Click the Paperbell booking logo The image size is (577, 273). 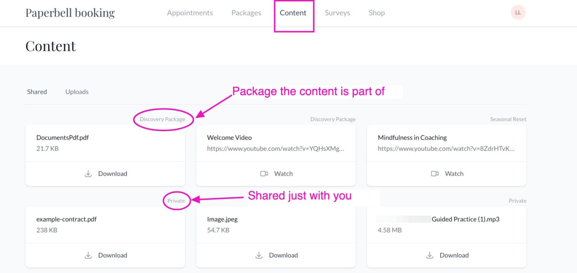pyautogui.click(x=70, y=12)
